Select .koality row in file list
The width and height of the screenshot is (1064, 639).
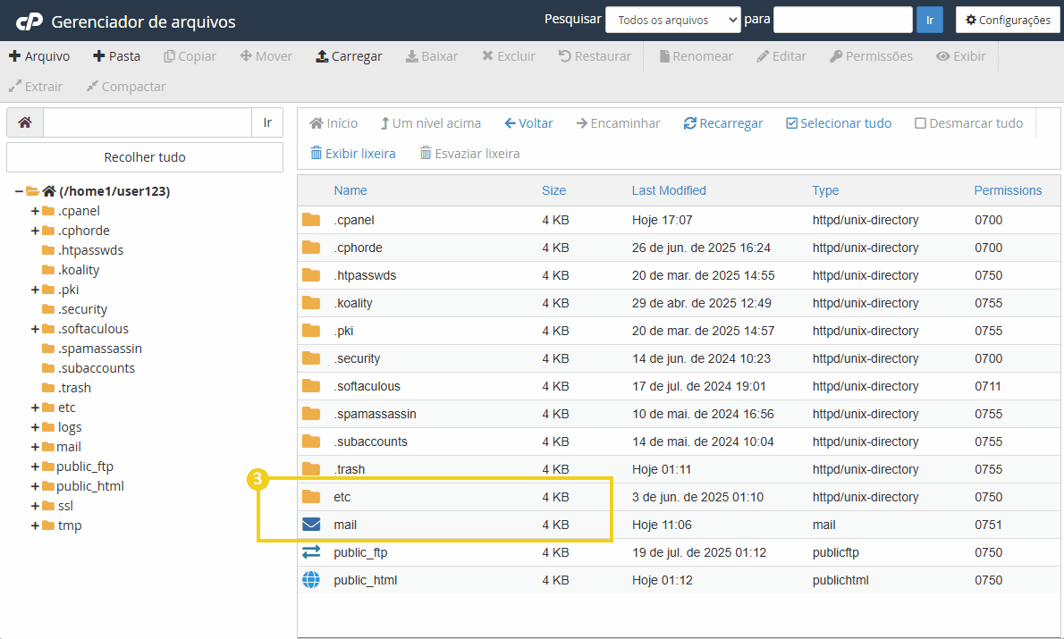click(679, 303)
